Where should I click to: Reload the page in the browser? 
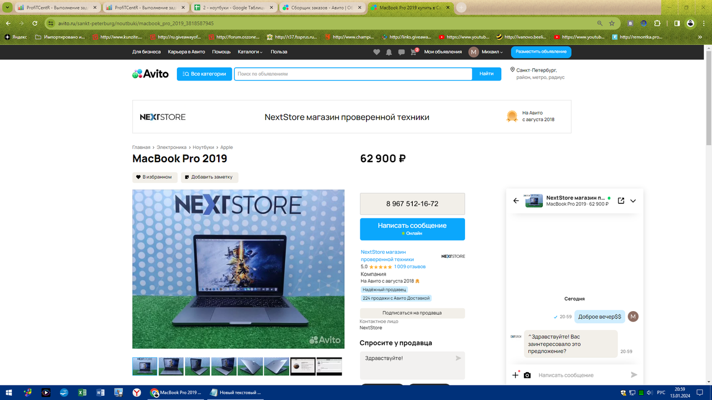[x=35, y=23]
